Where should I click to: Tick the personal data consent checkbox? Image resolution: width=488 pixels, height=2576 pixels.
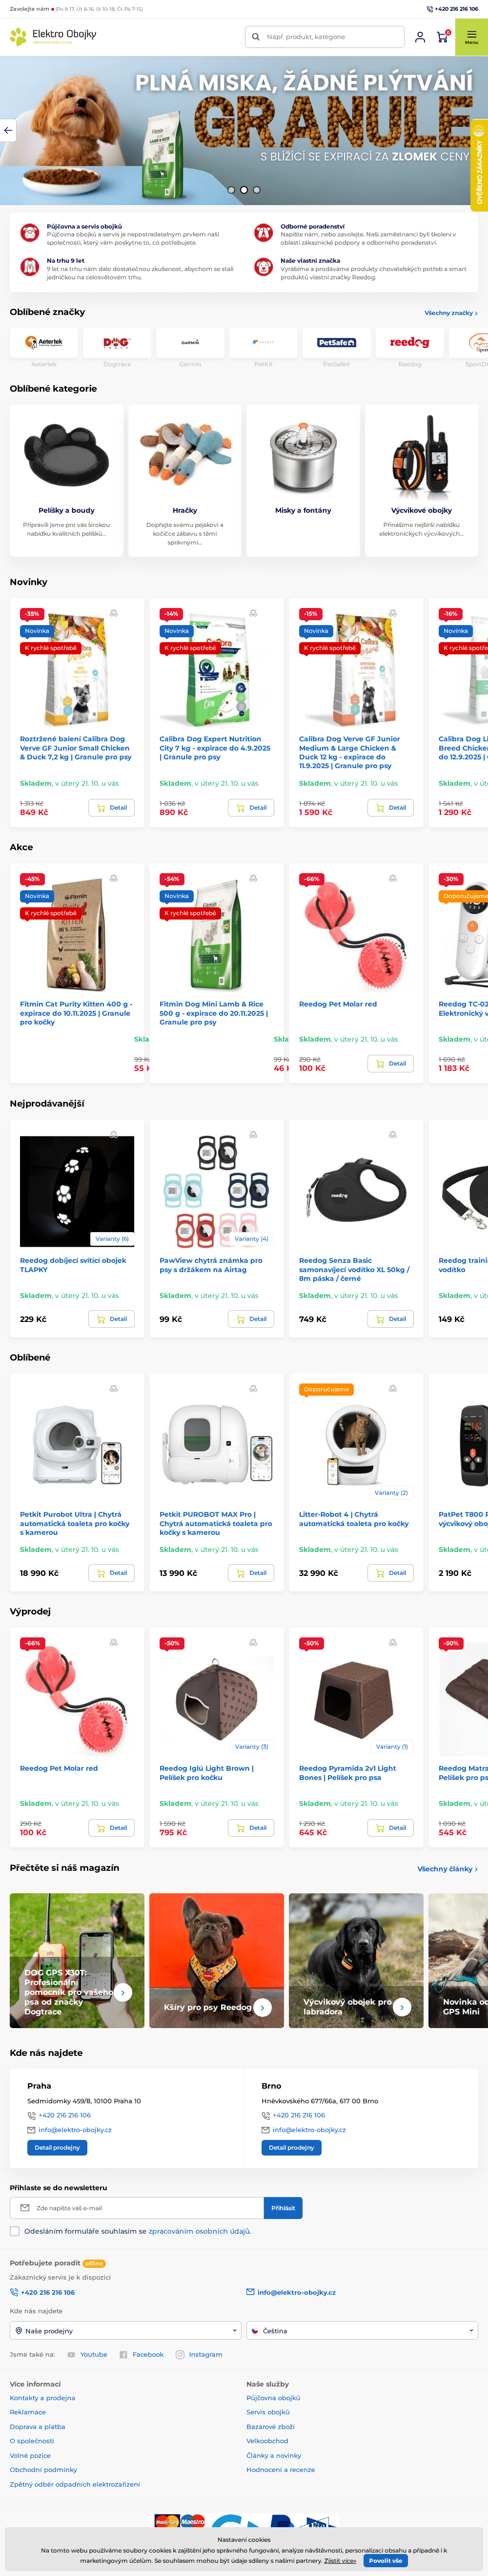pyautogui.click(x=15, y=2231)
